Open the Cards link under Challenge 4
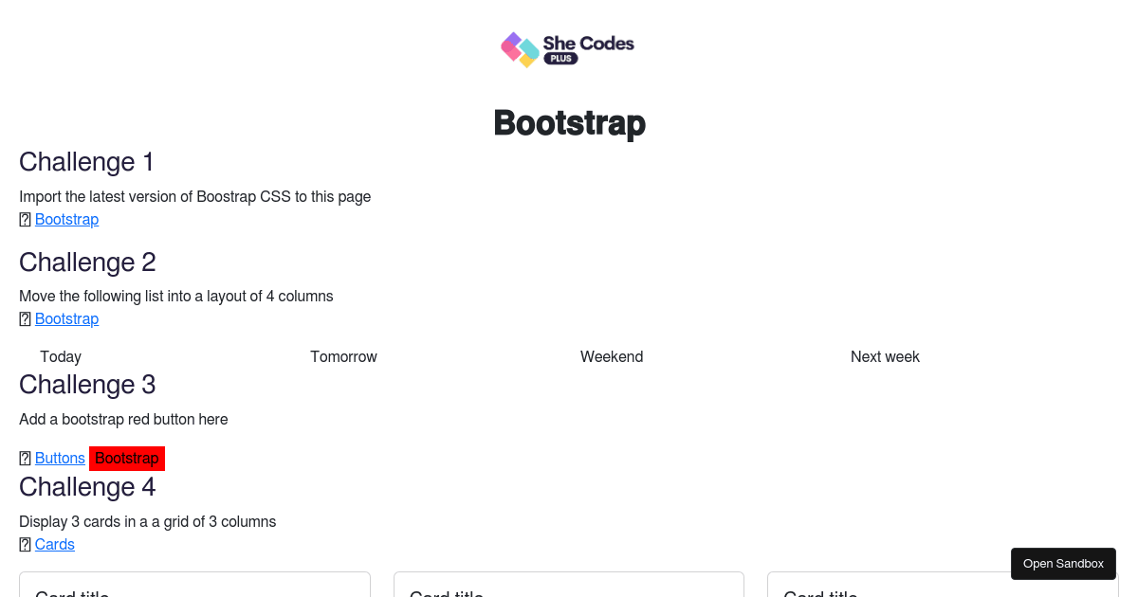This screenshot has width=1138, height=597. [x=54, y=544]
